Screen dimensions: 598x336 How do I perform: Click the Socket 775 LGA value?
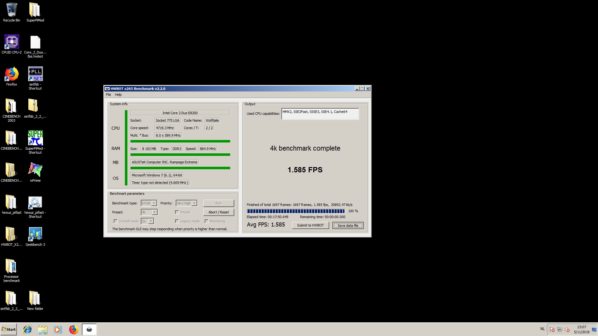click(168, 121)
